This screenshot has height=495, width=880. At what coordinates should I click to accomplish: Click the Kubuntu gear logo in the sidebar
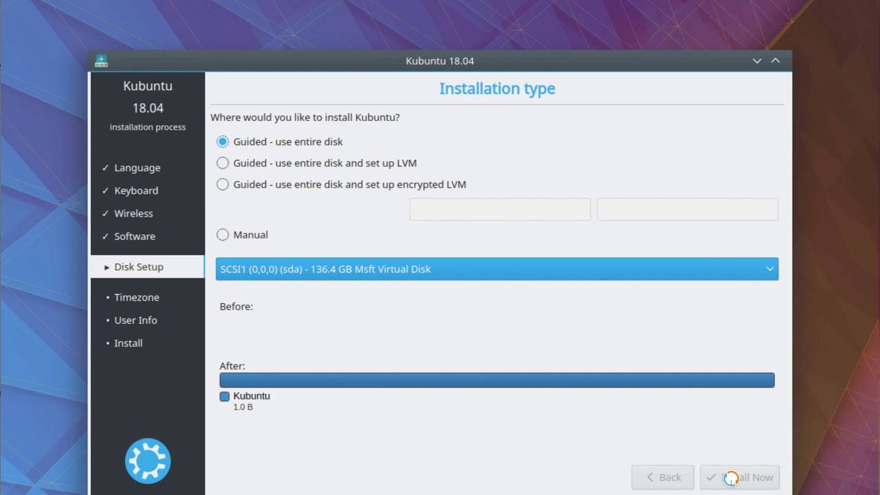(x=148, y=461)
